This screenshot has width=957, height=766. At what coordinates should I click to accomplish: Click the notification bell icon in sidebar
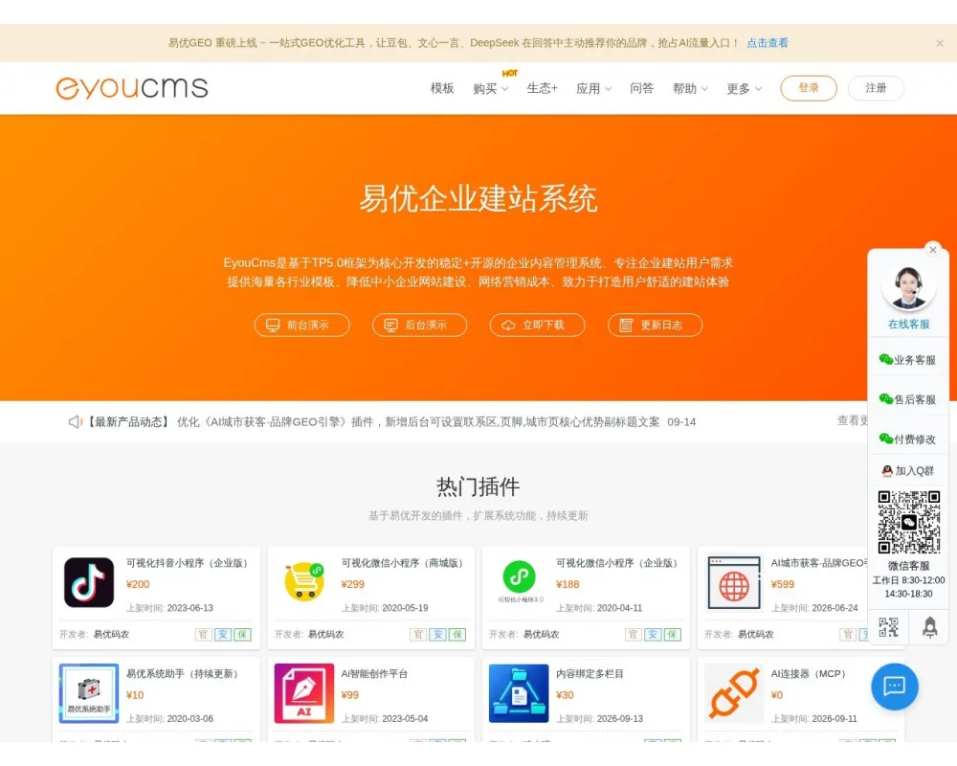929,627
